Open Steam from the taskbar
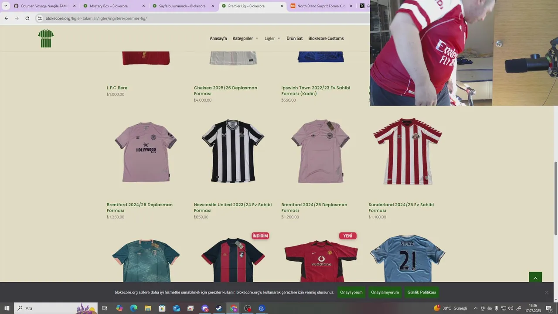 pyautogui.click(x=219, y=308)
